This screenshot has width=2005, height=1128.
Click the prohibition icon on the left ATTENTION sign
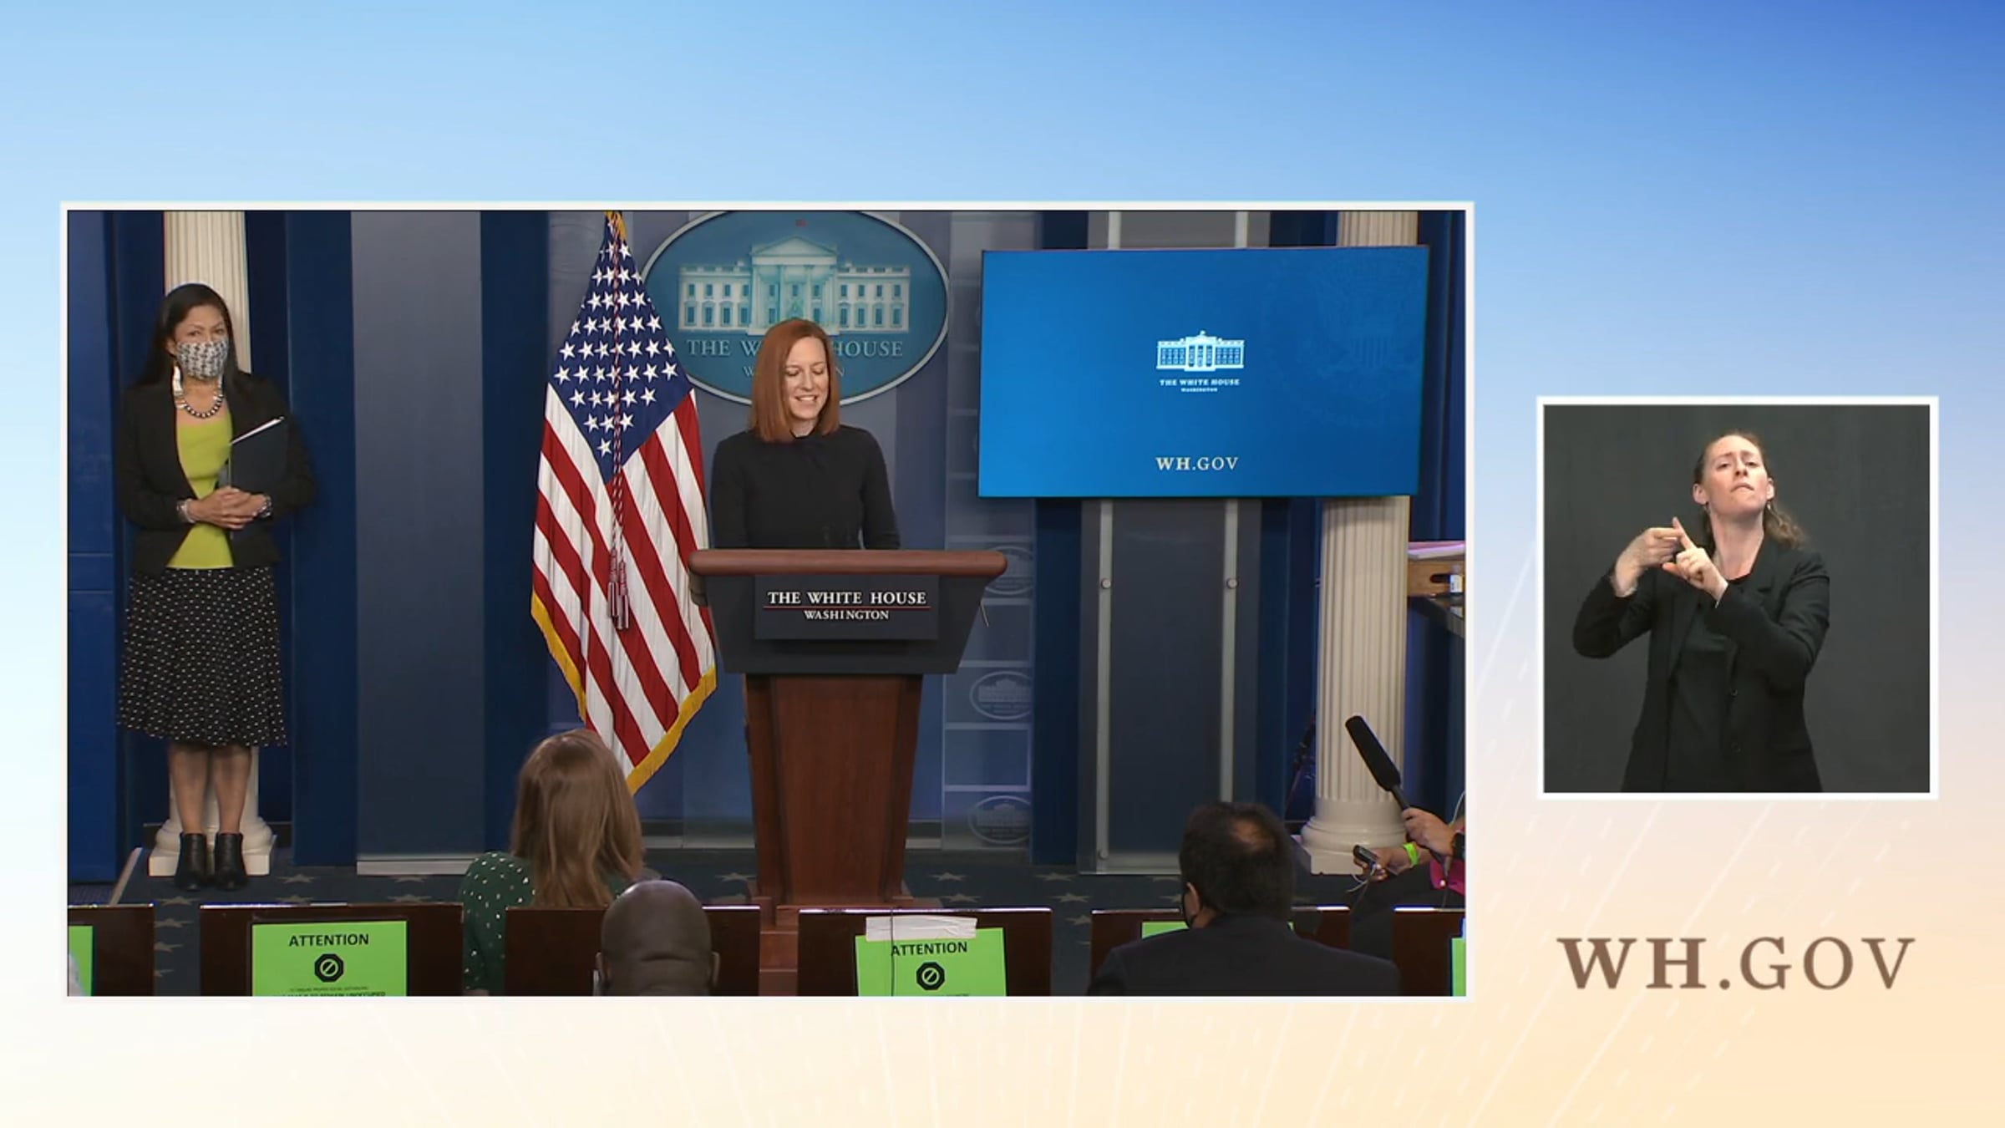[329, 968]
